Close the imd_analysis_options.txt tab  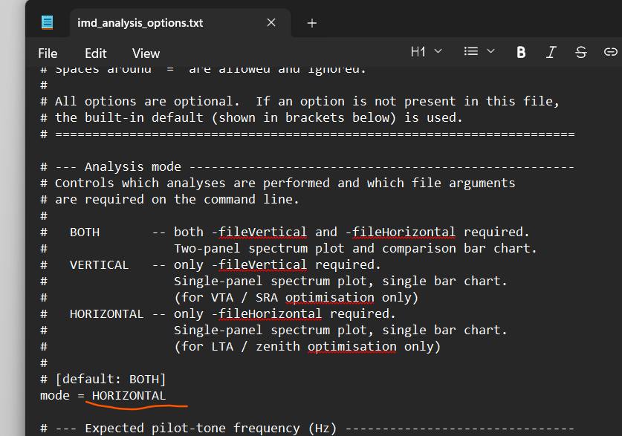pos(271,23)
